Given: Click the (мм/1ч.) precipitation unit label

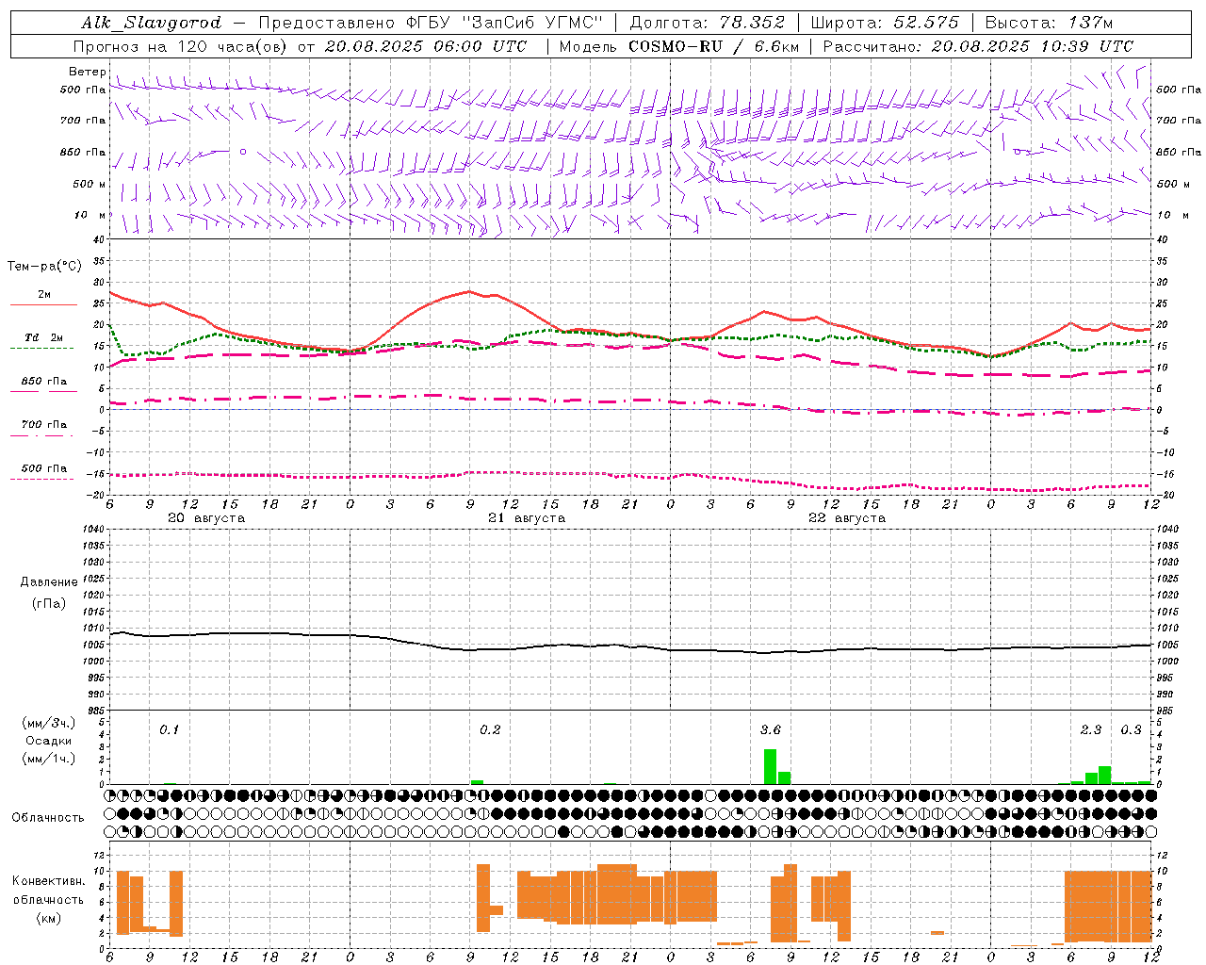Looking at the screenshot, I should (x=49, y=759).
